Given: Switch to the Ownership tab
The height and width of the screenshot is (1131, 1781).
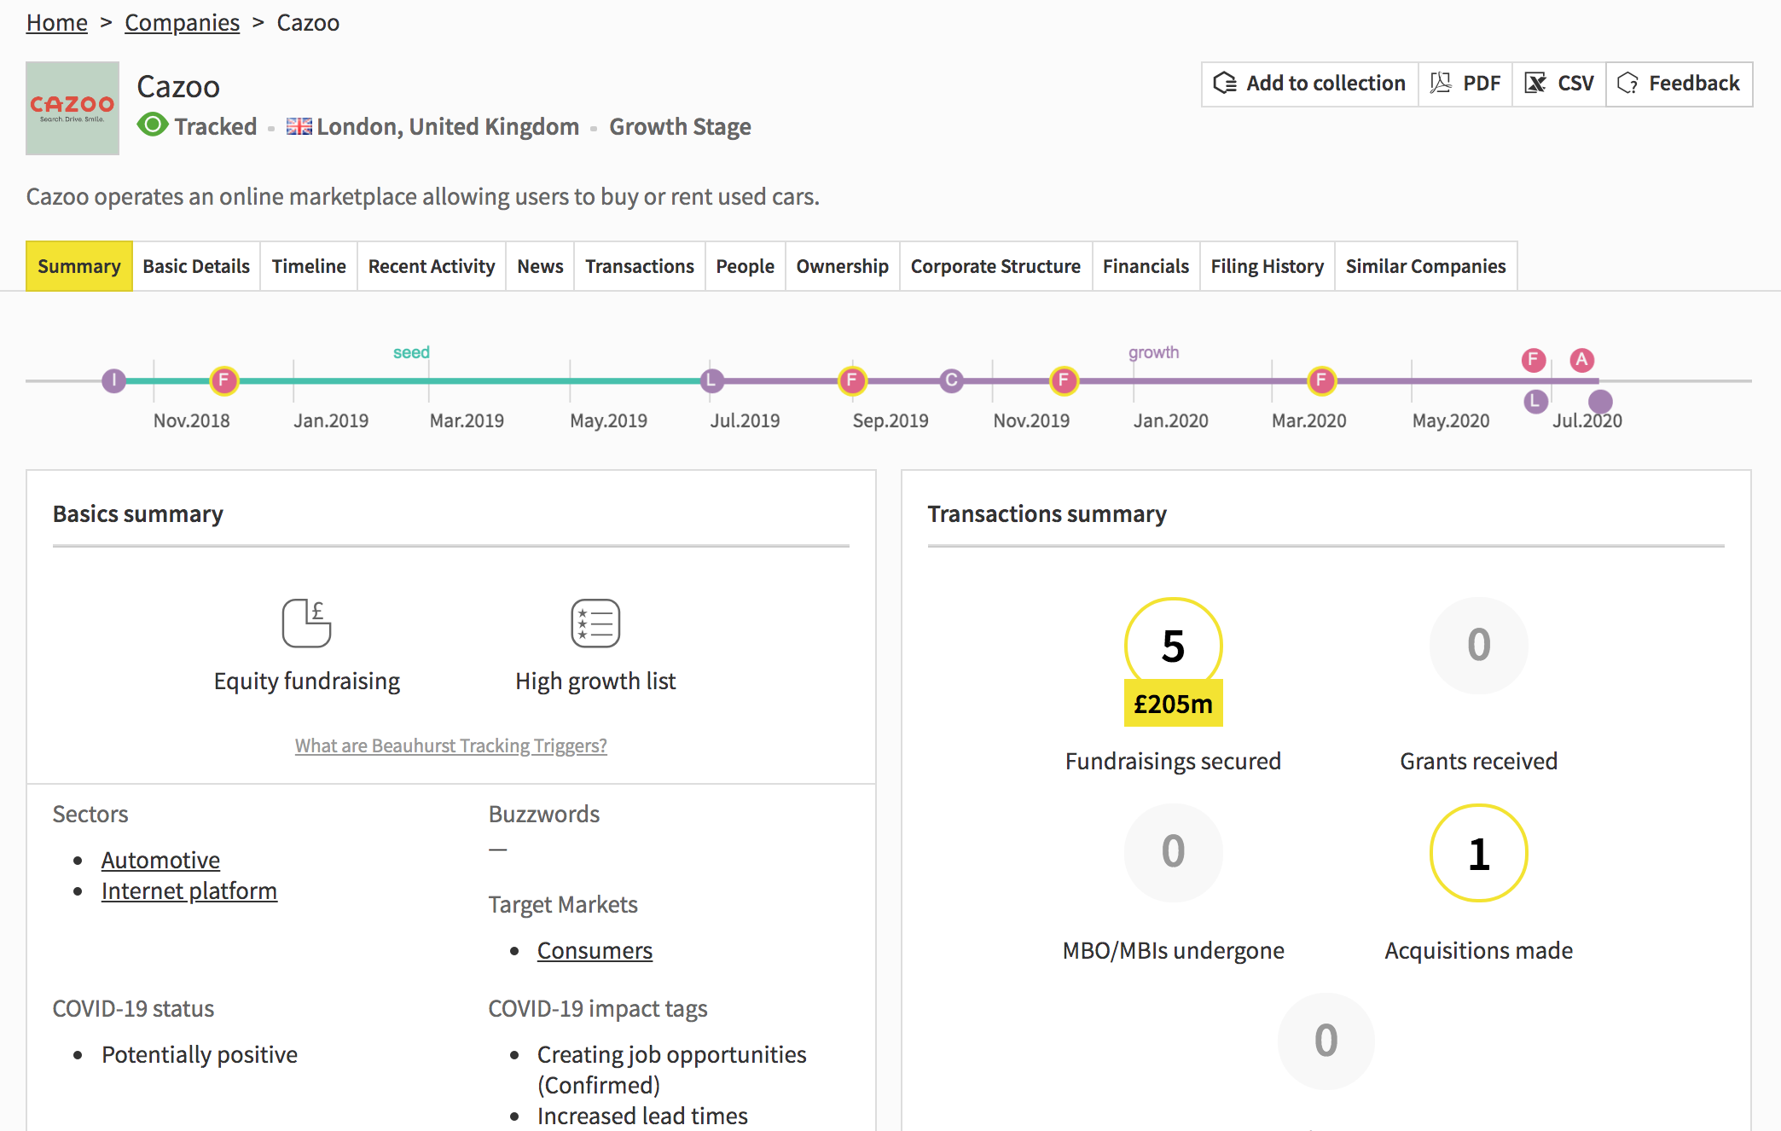Looking at the screenshot, I should [x=843, y=266].
